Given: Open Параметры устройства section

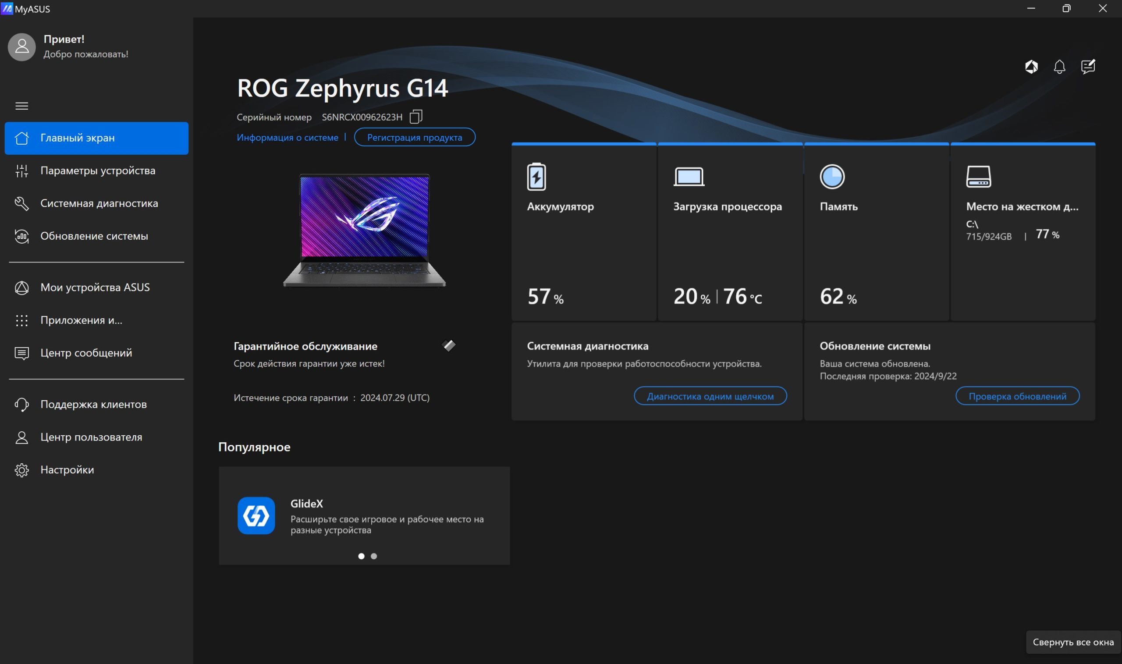Looking at the screenshot, I should (x=96, y=170).
